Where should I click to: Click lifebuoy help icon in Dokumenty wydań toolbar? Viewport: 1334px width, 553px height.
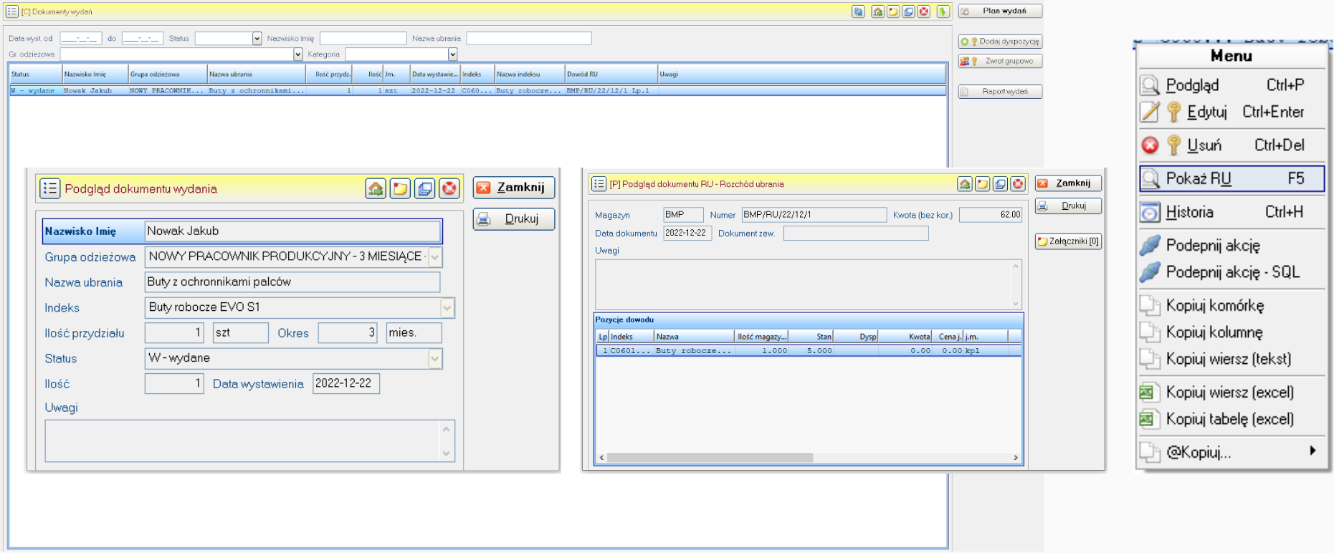pos(924,11)
